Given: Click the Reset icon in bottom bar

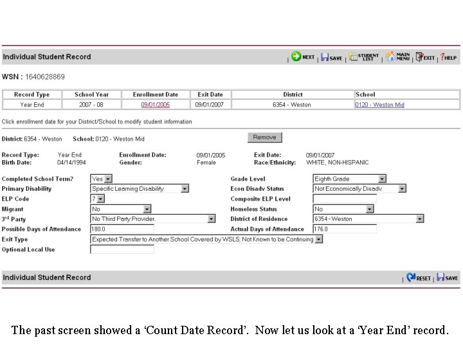Looking at the screenshot, I should tap(411, 278).
